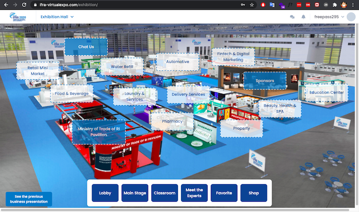Open Ministry of Trade of RI Pavilion
The image size is (359, 212).
pyautogui.click(x=99, y=132)
